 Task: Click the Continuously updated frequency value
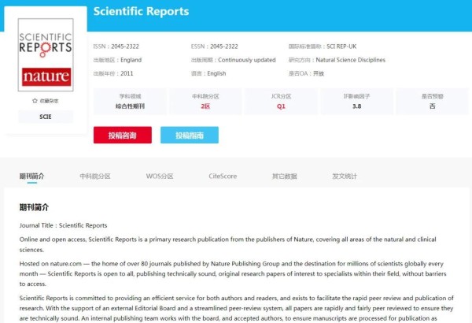point(247,60)
